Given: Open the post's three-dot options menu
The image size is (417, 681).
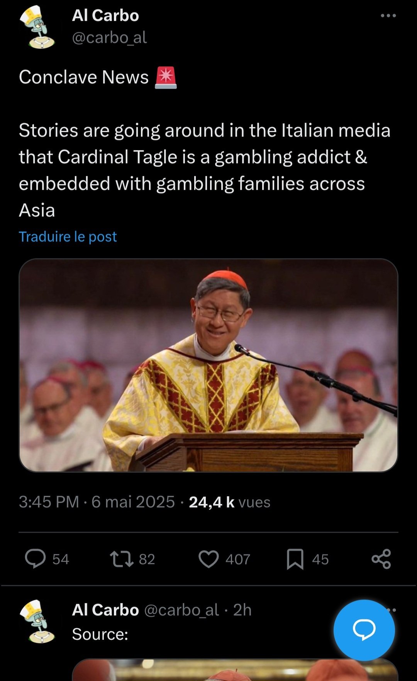Looking at the screenshot, I should coord(388,16).
